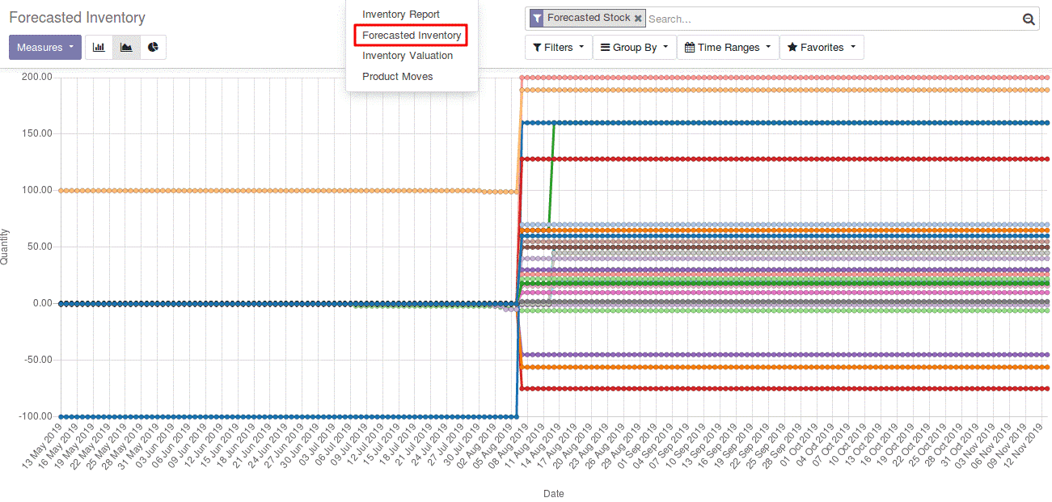
Task: Expand the Group By dropdown
Action: [634, 48]
